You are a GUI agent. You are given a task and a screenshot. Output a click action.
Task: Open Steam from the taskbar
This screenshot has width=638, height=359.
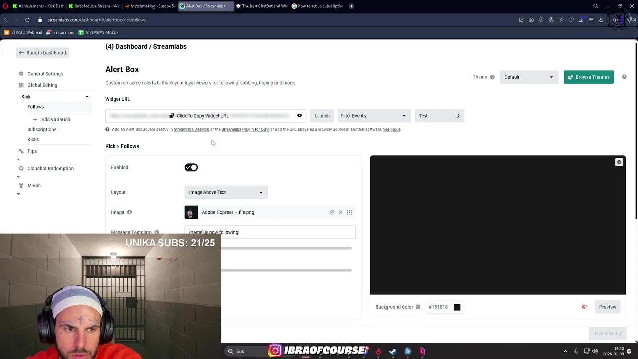pos(393,351)
